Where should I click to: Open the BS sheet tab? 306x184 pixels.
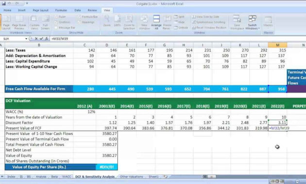coord(29,177)
